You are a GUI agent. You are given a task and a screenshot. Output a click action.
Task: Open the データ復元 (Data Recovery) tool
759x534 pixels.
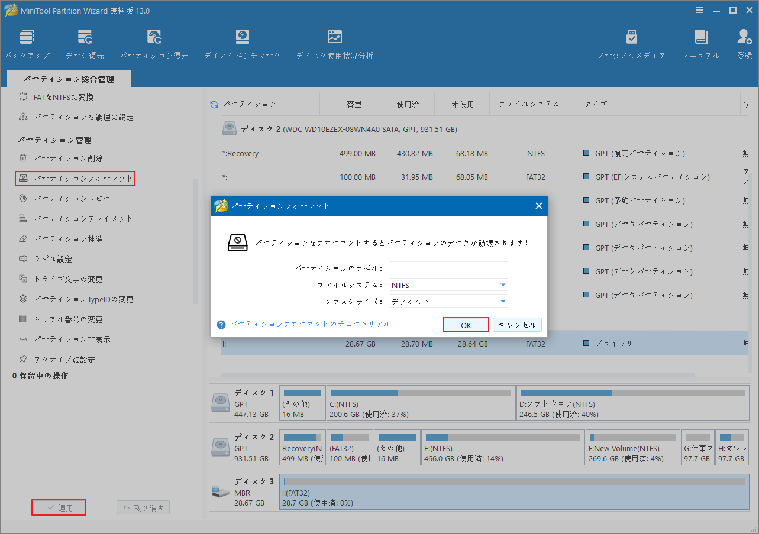pyautogui.click(x=85, y=43)
